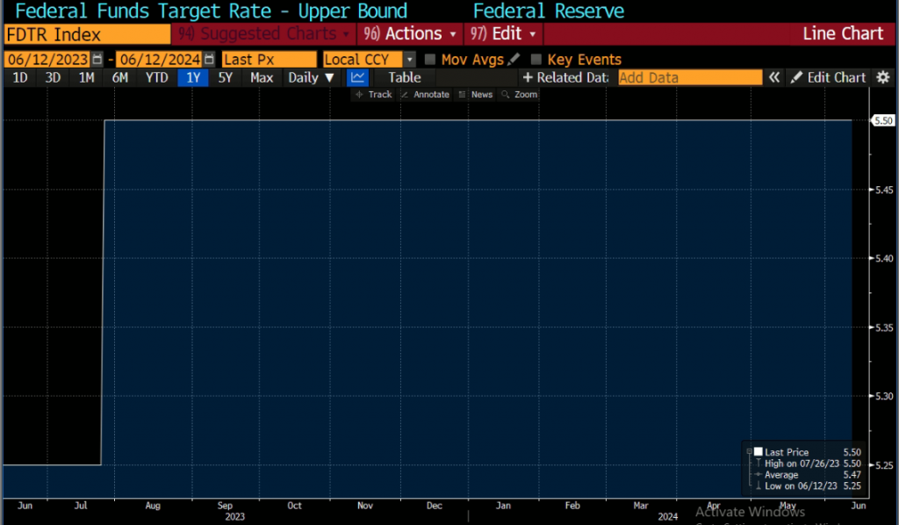Select 1D time range

pyautogui.click(x=20, y=77)
